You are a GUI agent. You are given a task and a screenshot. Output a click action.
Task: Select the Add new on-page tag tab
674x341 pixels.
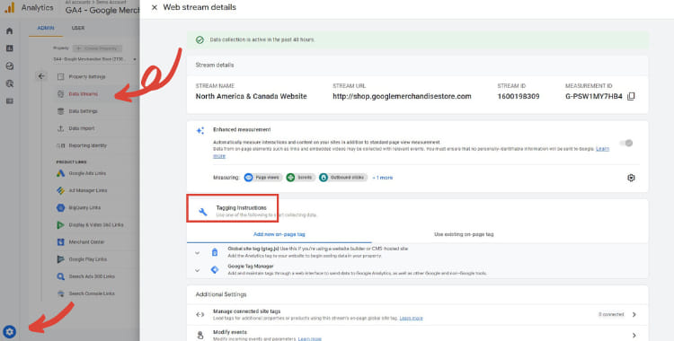point(279,234)
